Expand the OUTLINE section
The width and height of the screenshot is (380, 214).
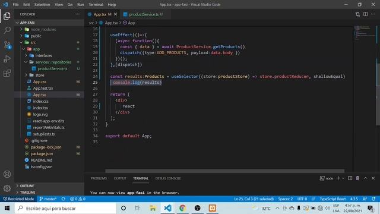pos(27,185)
